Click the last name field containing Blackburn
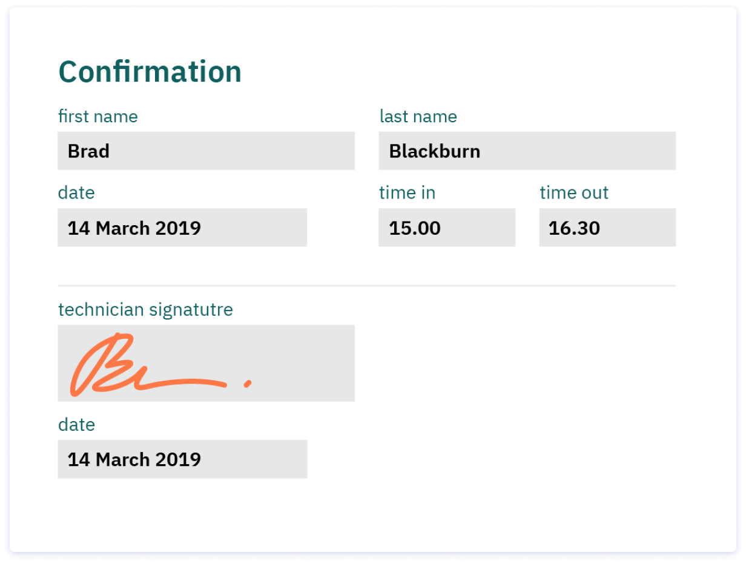746x564 pixels. [527, 151]
